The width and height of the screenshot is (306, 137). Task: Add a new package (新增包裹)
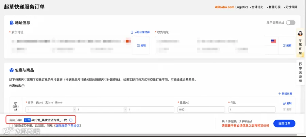(x=285, y=94)
